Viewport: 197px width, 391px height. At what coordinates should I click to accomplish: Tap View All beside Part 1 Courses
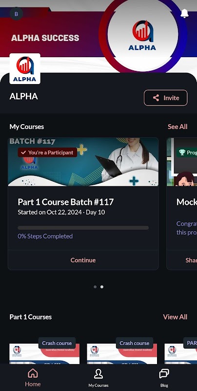coord(175,317)
